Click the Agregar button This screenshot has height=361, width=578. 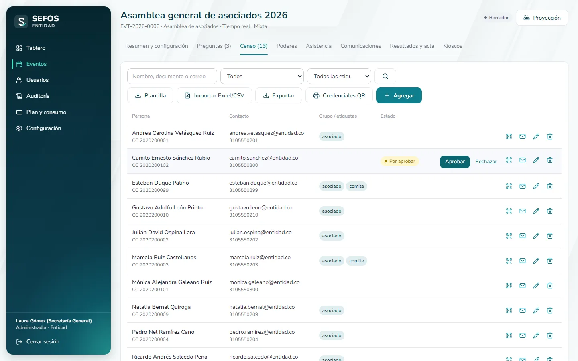pos(399,95)
